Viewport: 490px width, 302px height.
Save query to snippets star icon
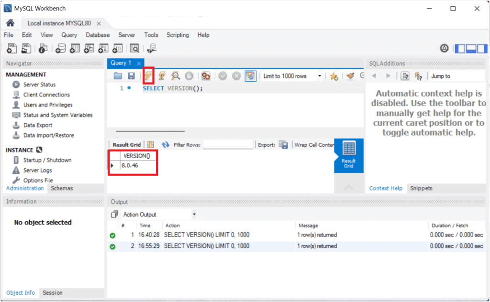334,76
